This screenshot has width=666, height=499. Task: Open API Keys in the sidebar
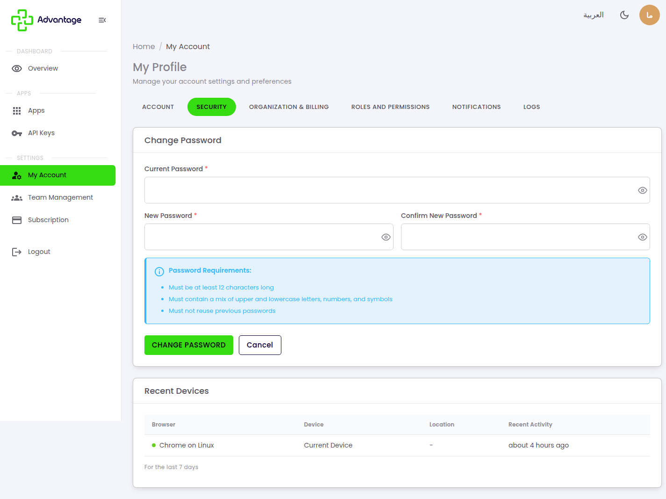[58, 133]
